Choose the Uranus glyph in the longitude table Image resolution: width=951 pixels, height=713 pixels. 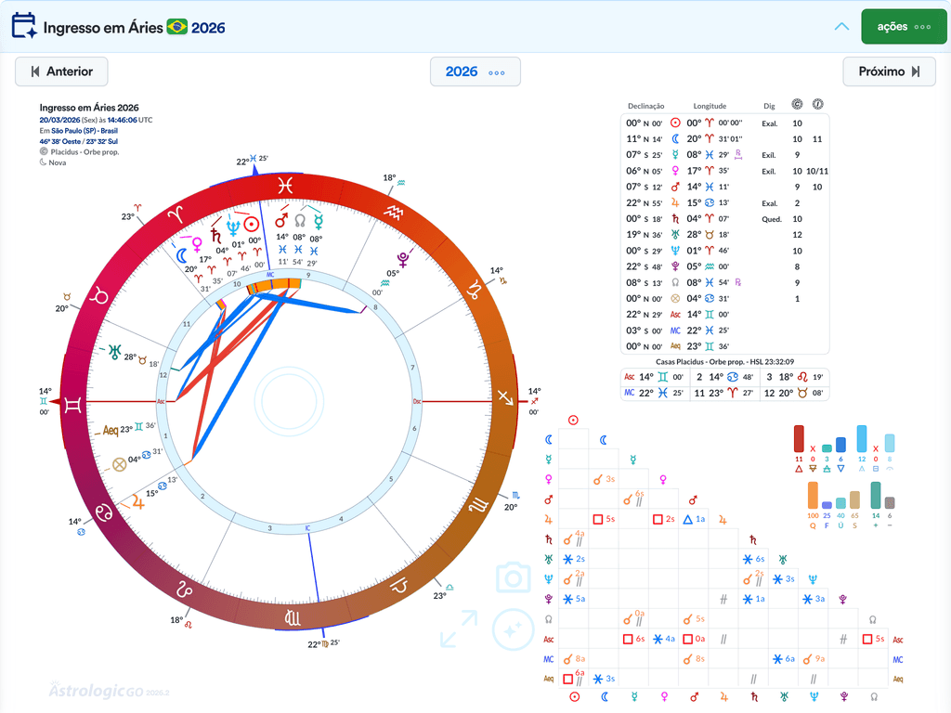pyautogui.click(x=675, y=235)
